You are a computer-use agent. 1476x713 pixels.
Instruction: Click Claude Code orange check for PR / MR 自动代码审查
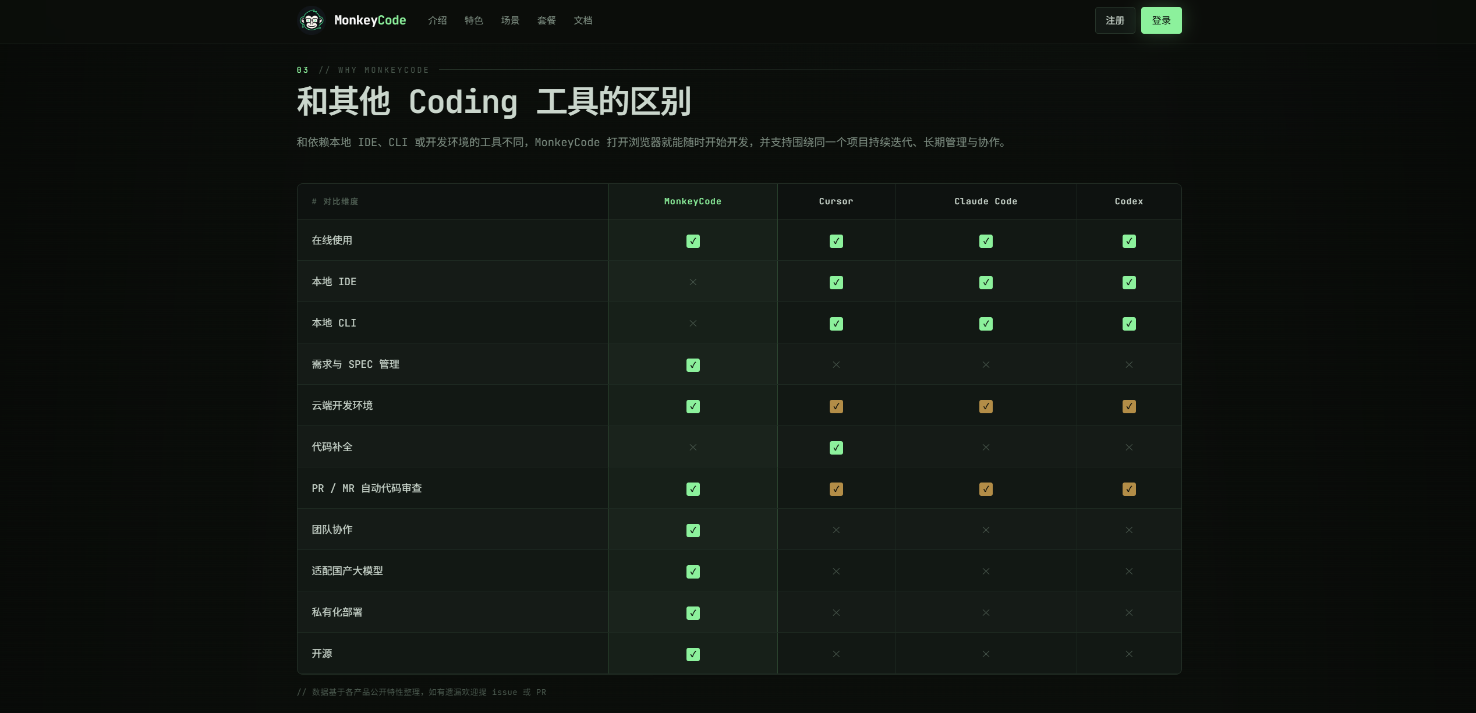(985, 489)
